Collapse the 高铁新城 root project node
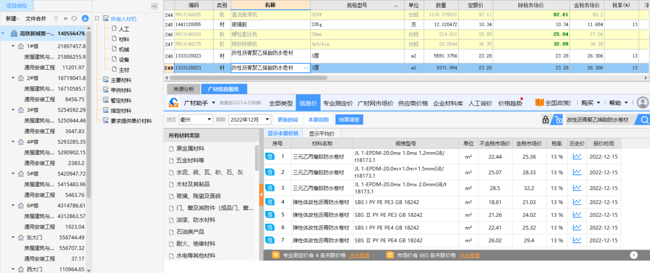The width and height of the screenshot is (650, 273). pos(3,33)
